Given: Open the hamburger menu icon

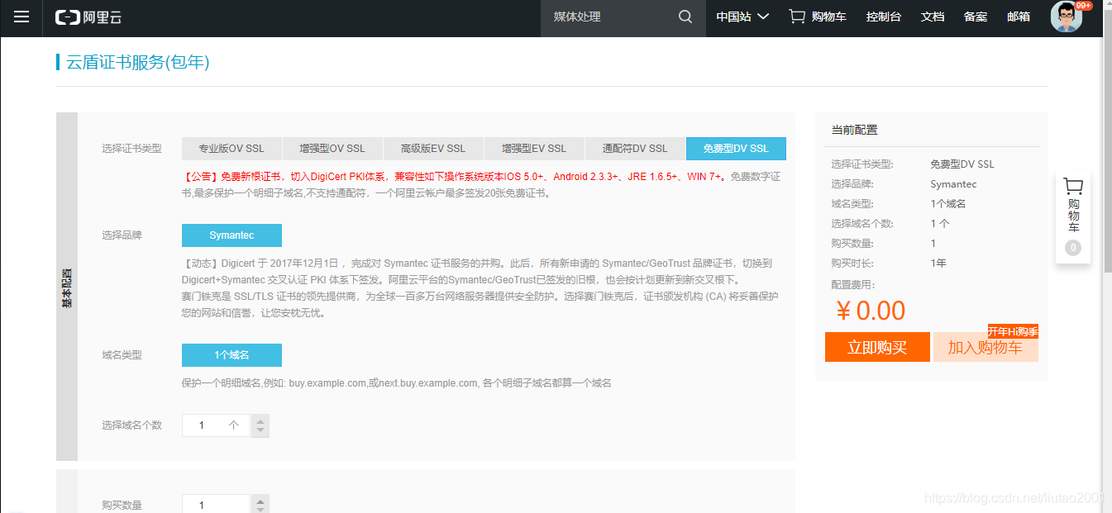Looking at the screenshot, I should pyautogui.click(x=21, y=17).
